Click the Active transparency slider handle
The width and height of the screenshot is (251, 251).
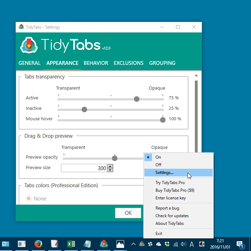(137, 99)
